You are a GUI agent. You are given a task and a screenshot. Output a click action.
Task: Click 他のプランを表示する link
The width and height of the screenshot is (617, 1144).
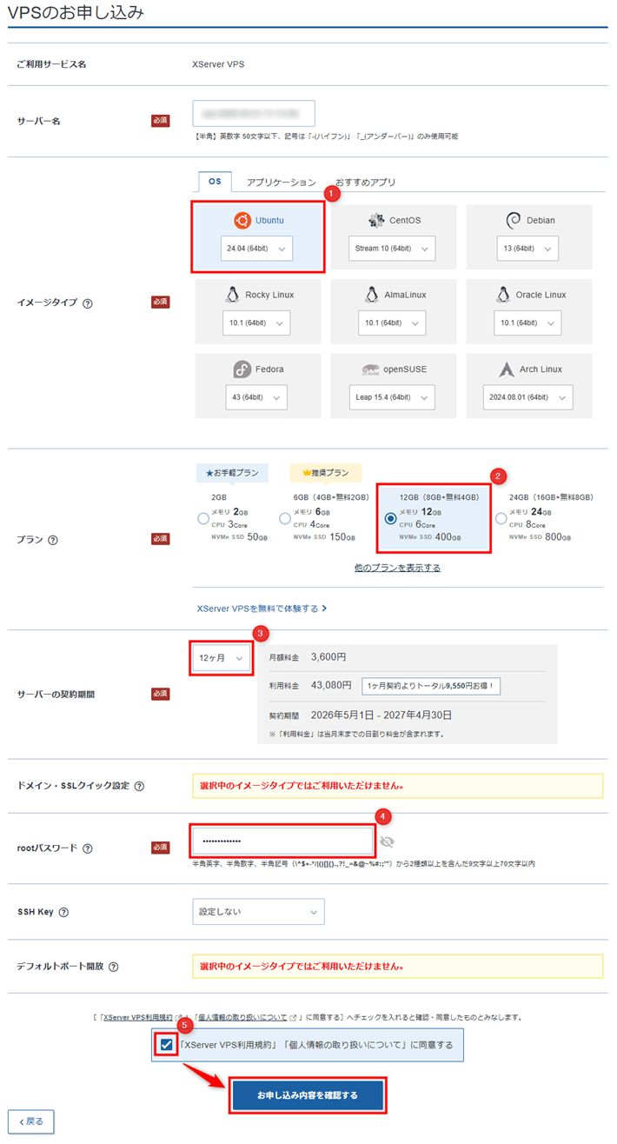coord(397,568)
